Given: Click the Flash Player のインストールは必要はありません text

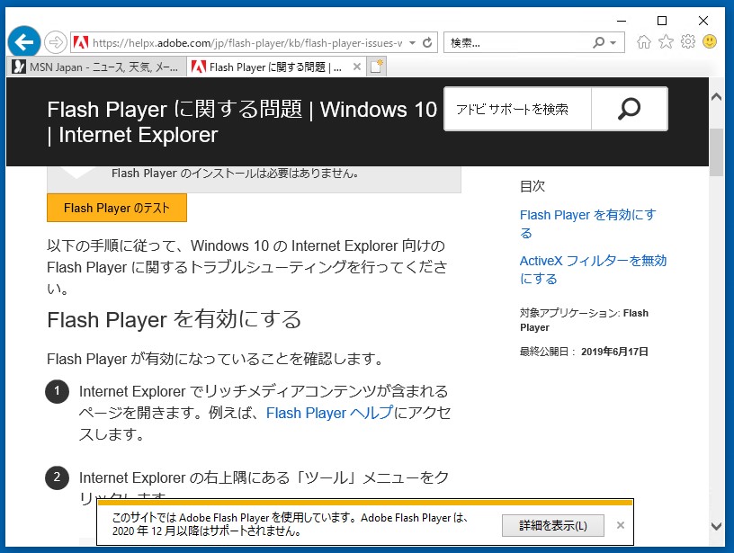Looking at the screenshot, I should pyautogui.click(x=236, y=174).
